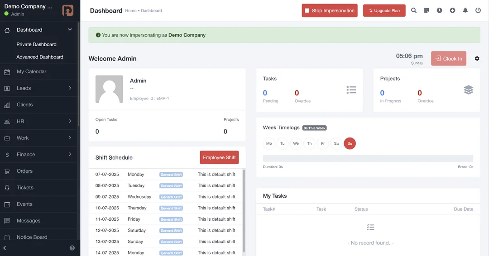Open Orders in sidebar
This screenshot has width=489, height=256.
coord(24,171)
